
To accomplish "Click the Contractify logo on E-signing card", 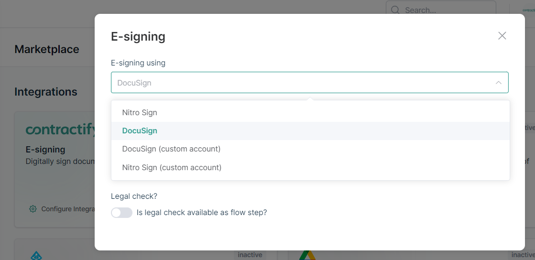I will click(x=60, y=130).
